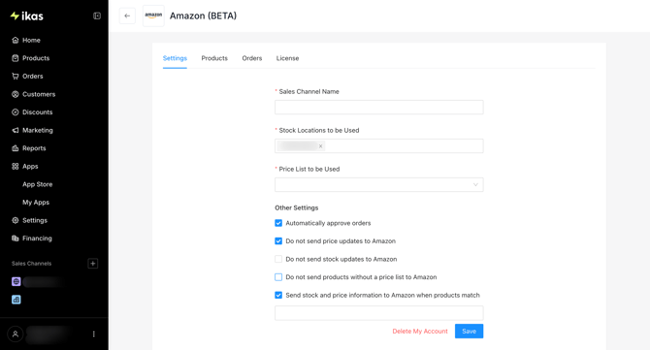The width and height of the screenshot is (650, 350).
Task: Click the Amazon logo thumbnail
Action: click(153, 16)
